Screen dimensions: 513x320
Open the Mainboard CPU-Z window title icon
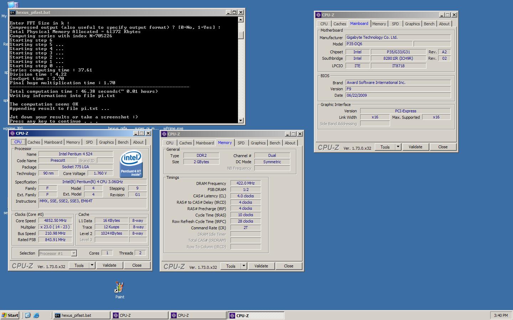pos(318,15)
